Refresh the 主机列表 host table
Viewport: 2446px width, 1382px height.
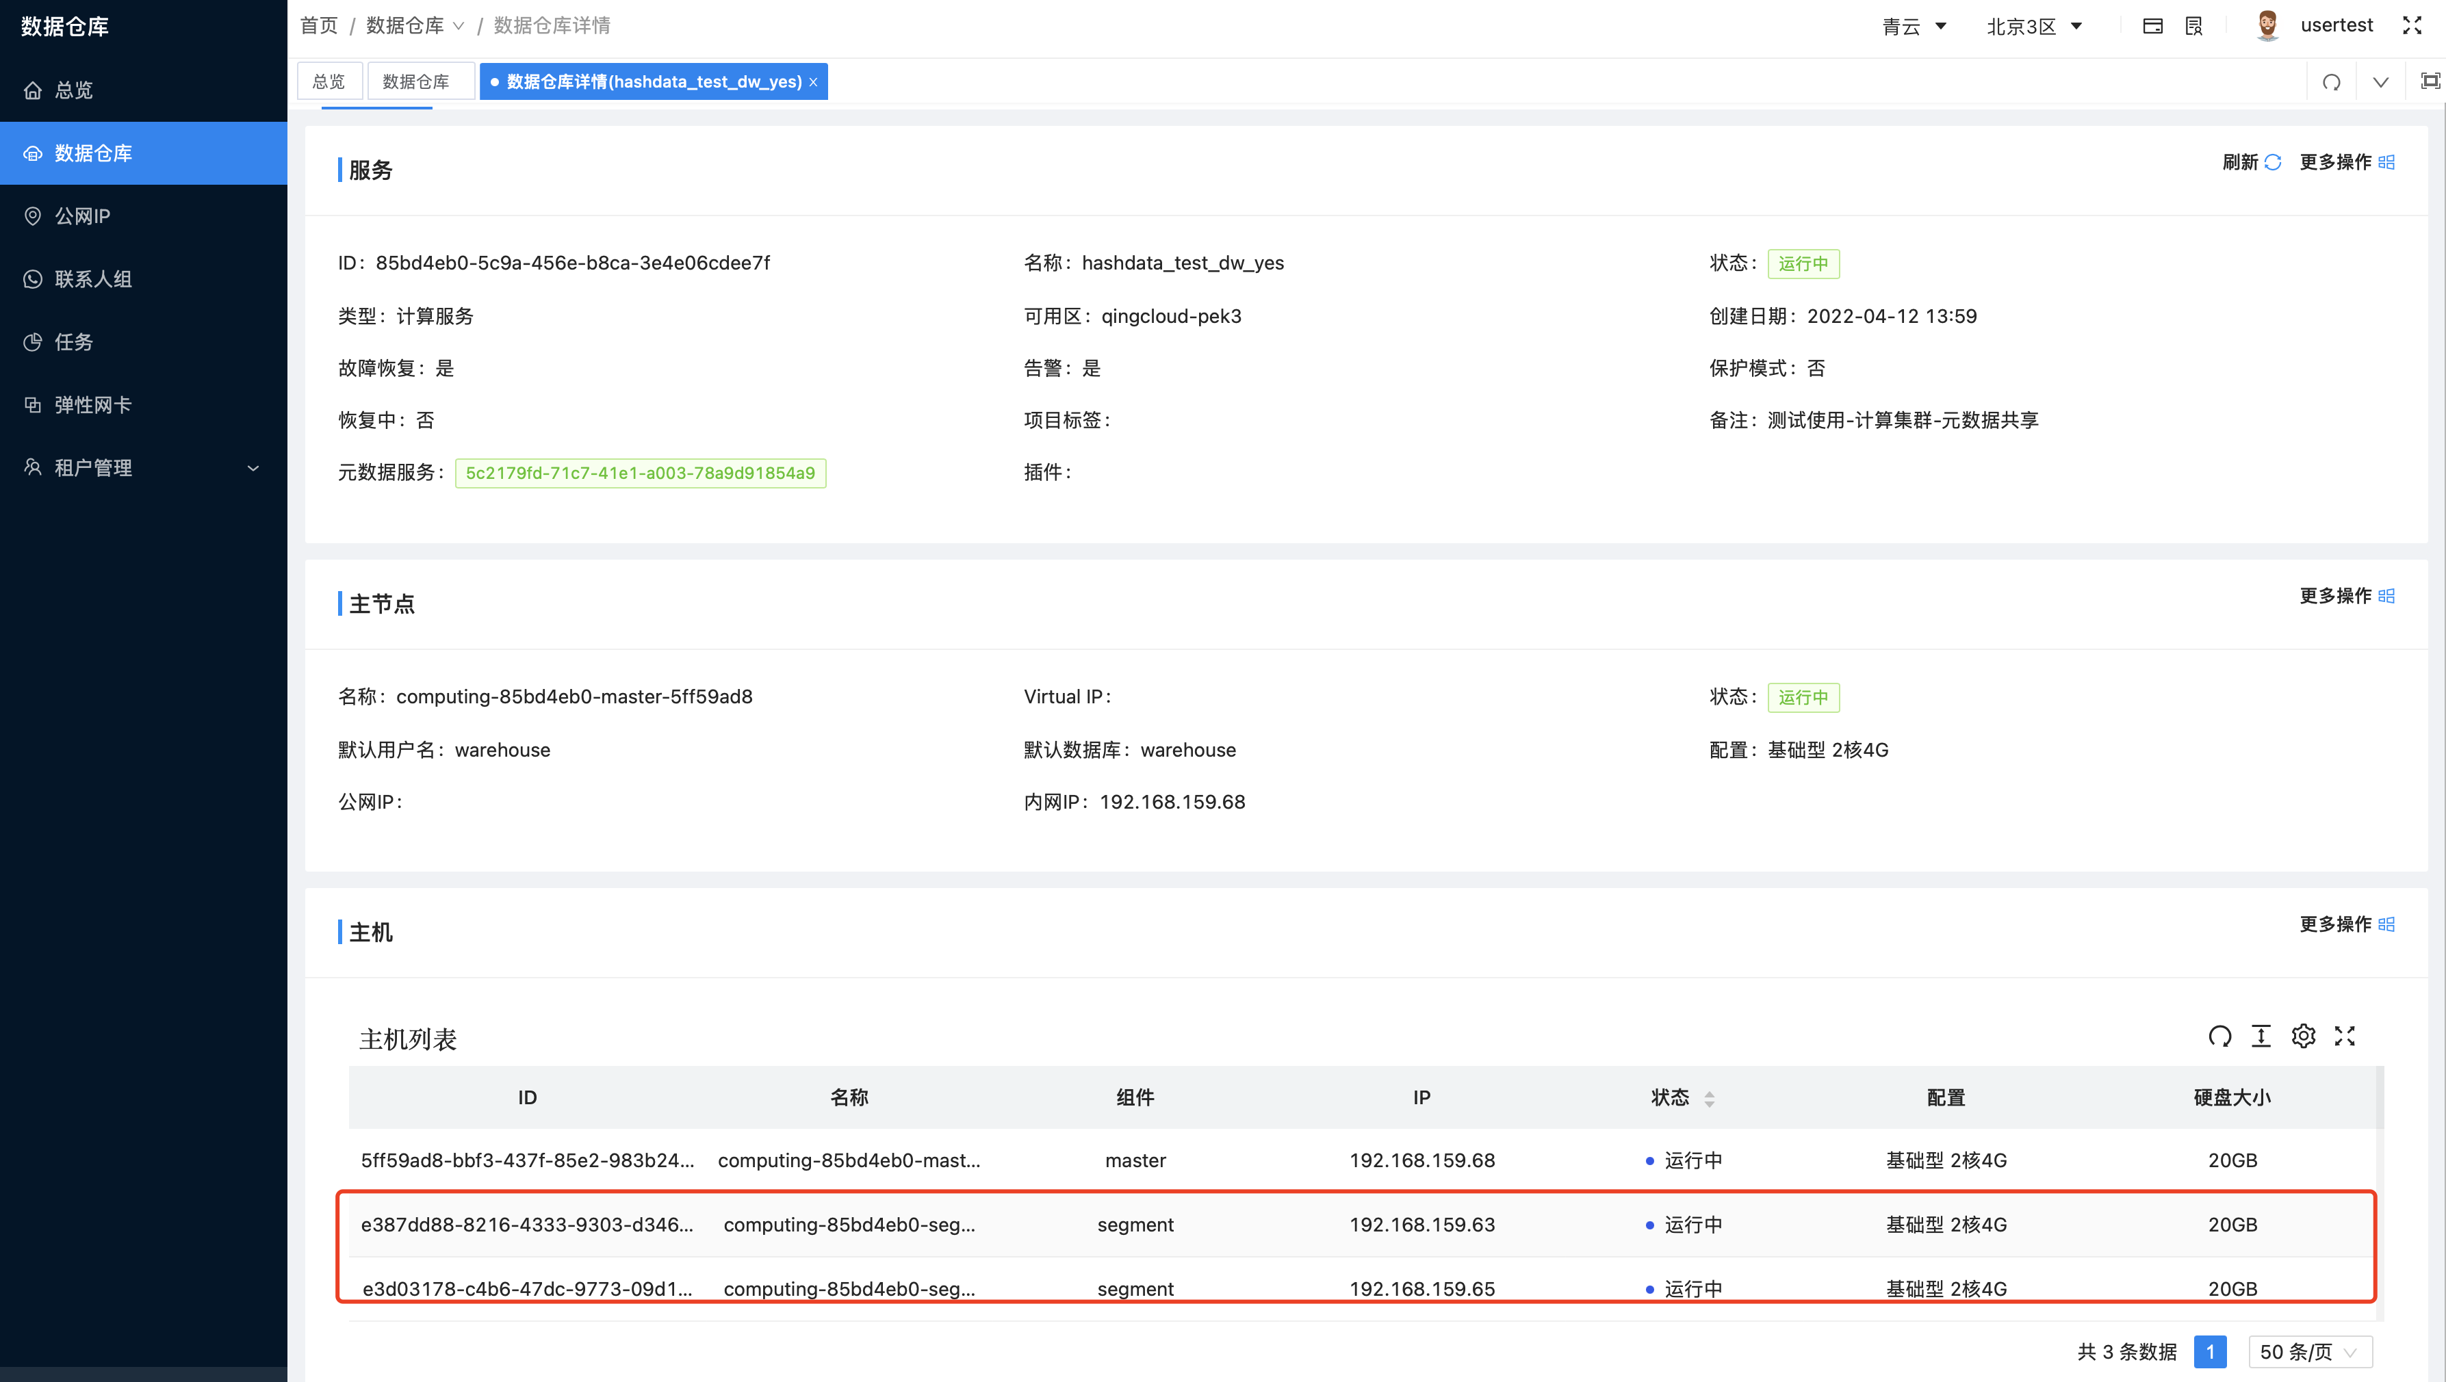pos(2220,1036)
